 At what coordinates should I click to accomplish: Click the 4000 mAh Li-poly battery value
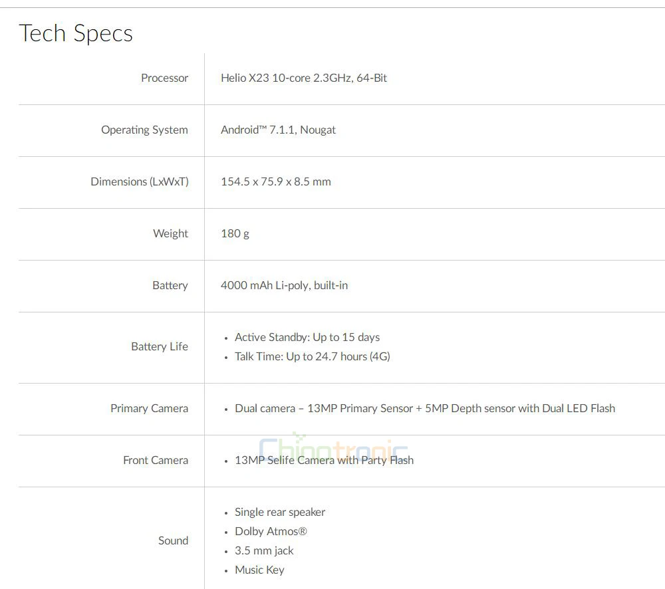tap(284, 285)
